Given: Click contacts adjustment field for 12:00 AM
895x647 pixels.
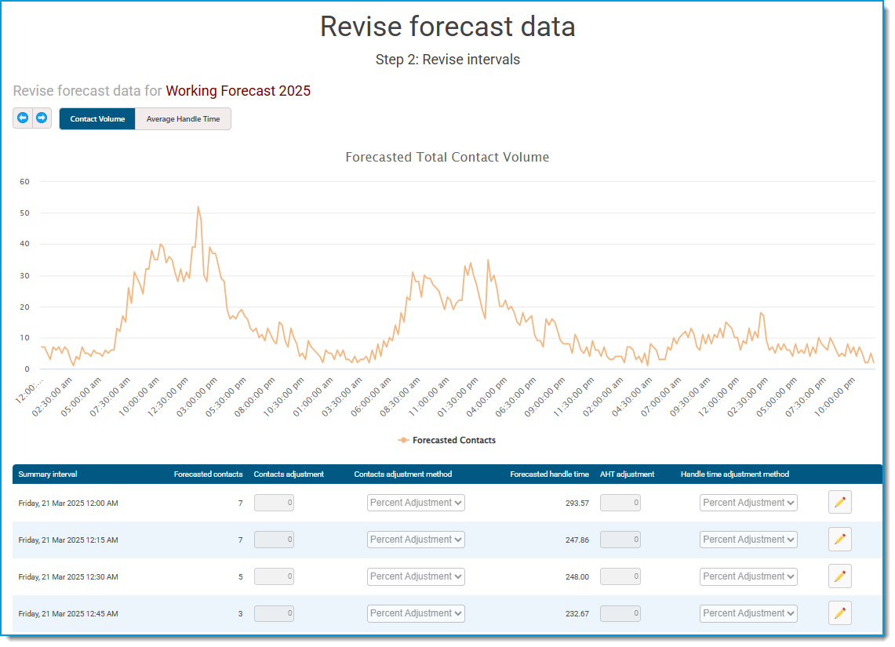Looking at the screenshot, I should (274, 503).
